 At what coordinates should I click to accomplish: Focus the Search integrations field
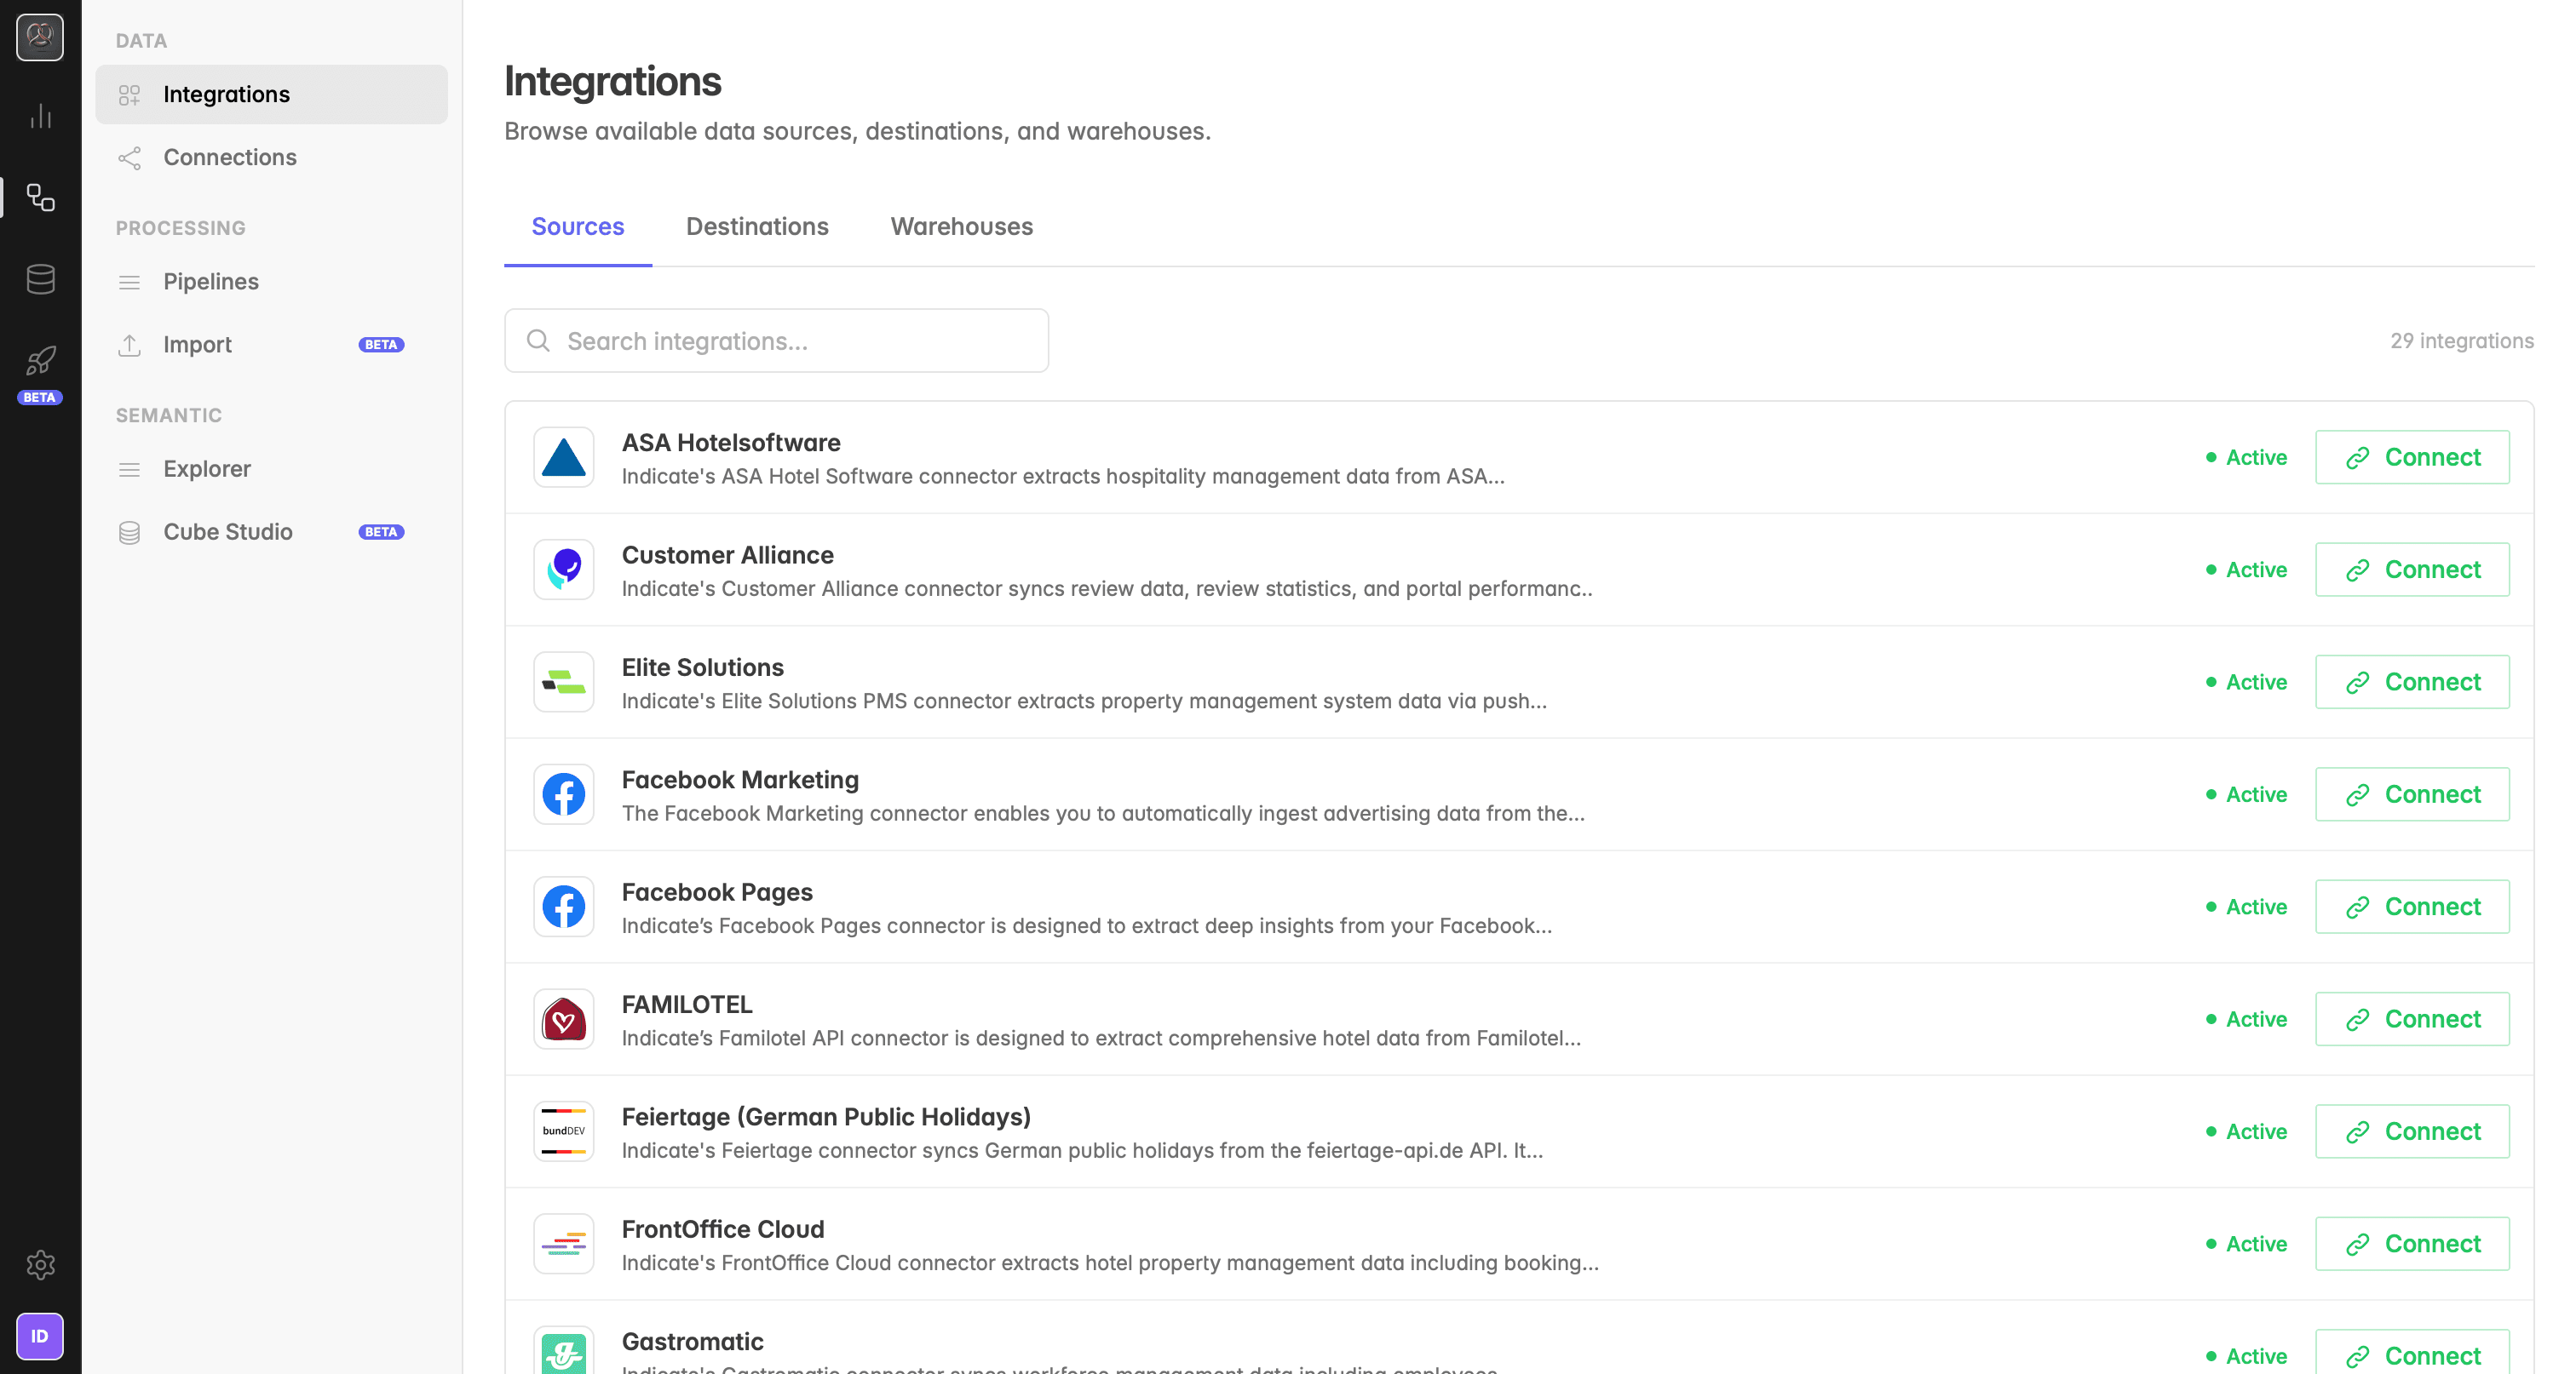coord(777,341)
